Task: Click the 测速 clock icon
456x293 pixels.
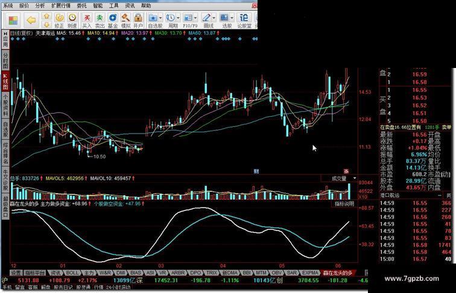Action: [72, 17]
